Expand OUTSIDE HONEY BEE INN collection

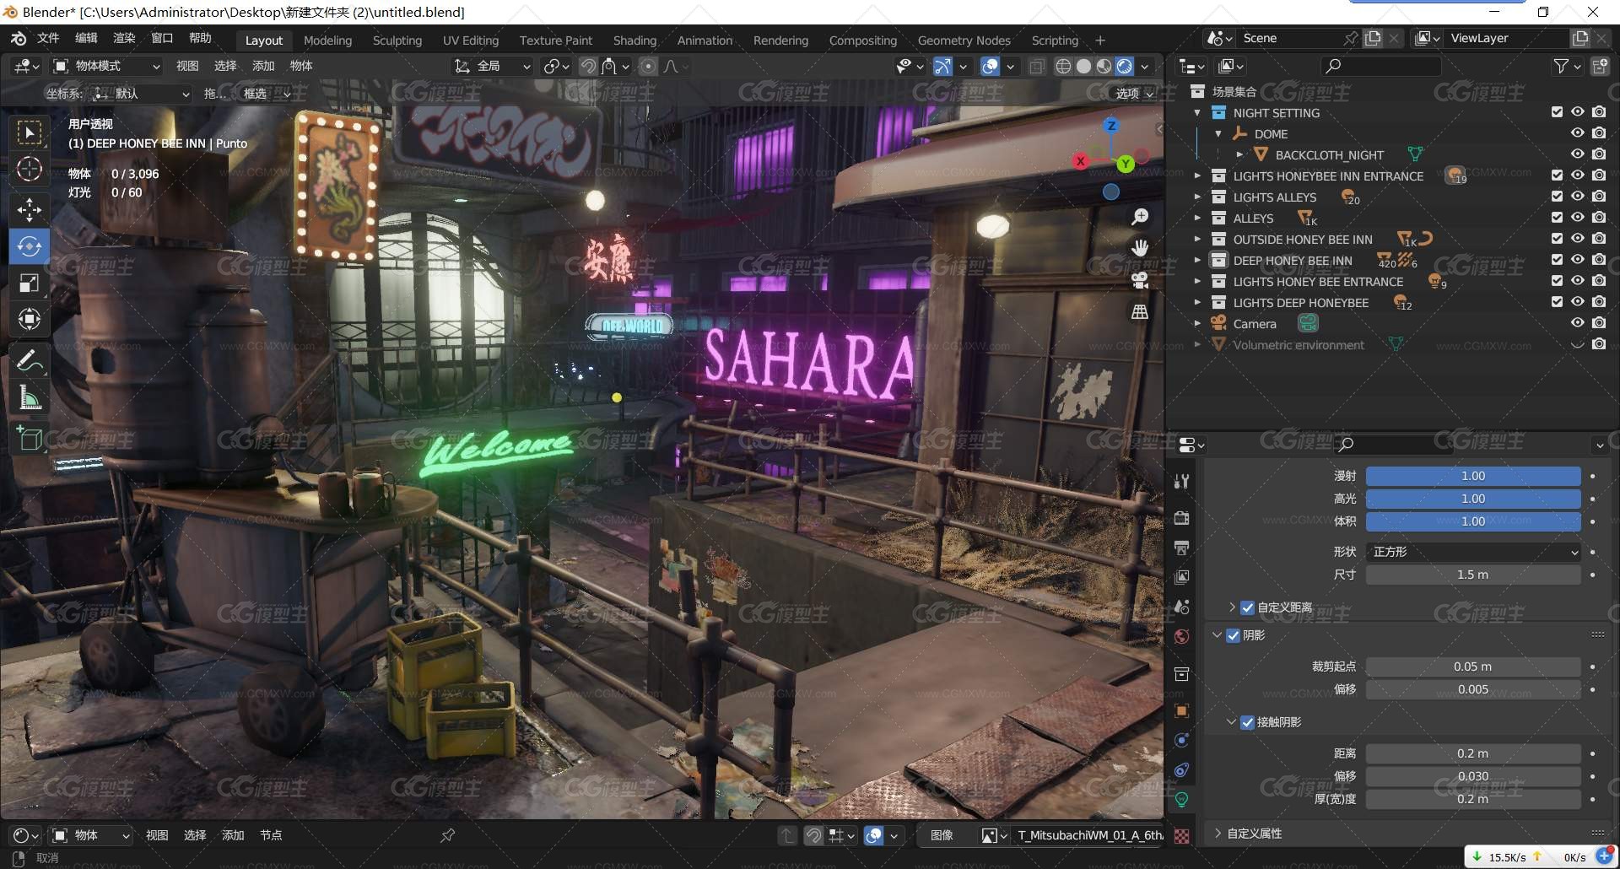tap(1197, 239)
